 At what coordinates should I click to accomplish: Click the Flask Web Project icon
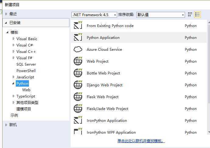[78, 97]
